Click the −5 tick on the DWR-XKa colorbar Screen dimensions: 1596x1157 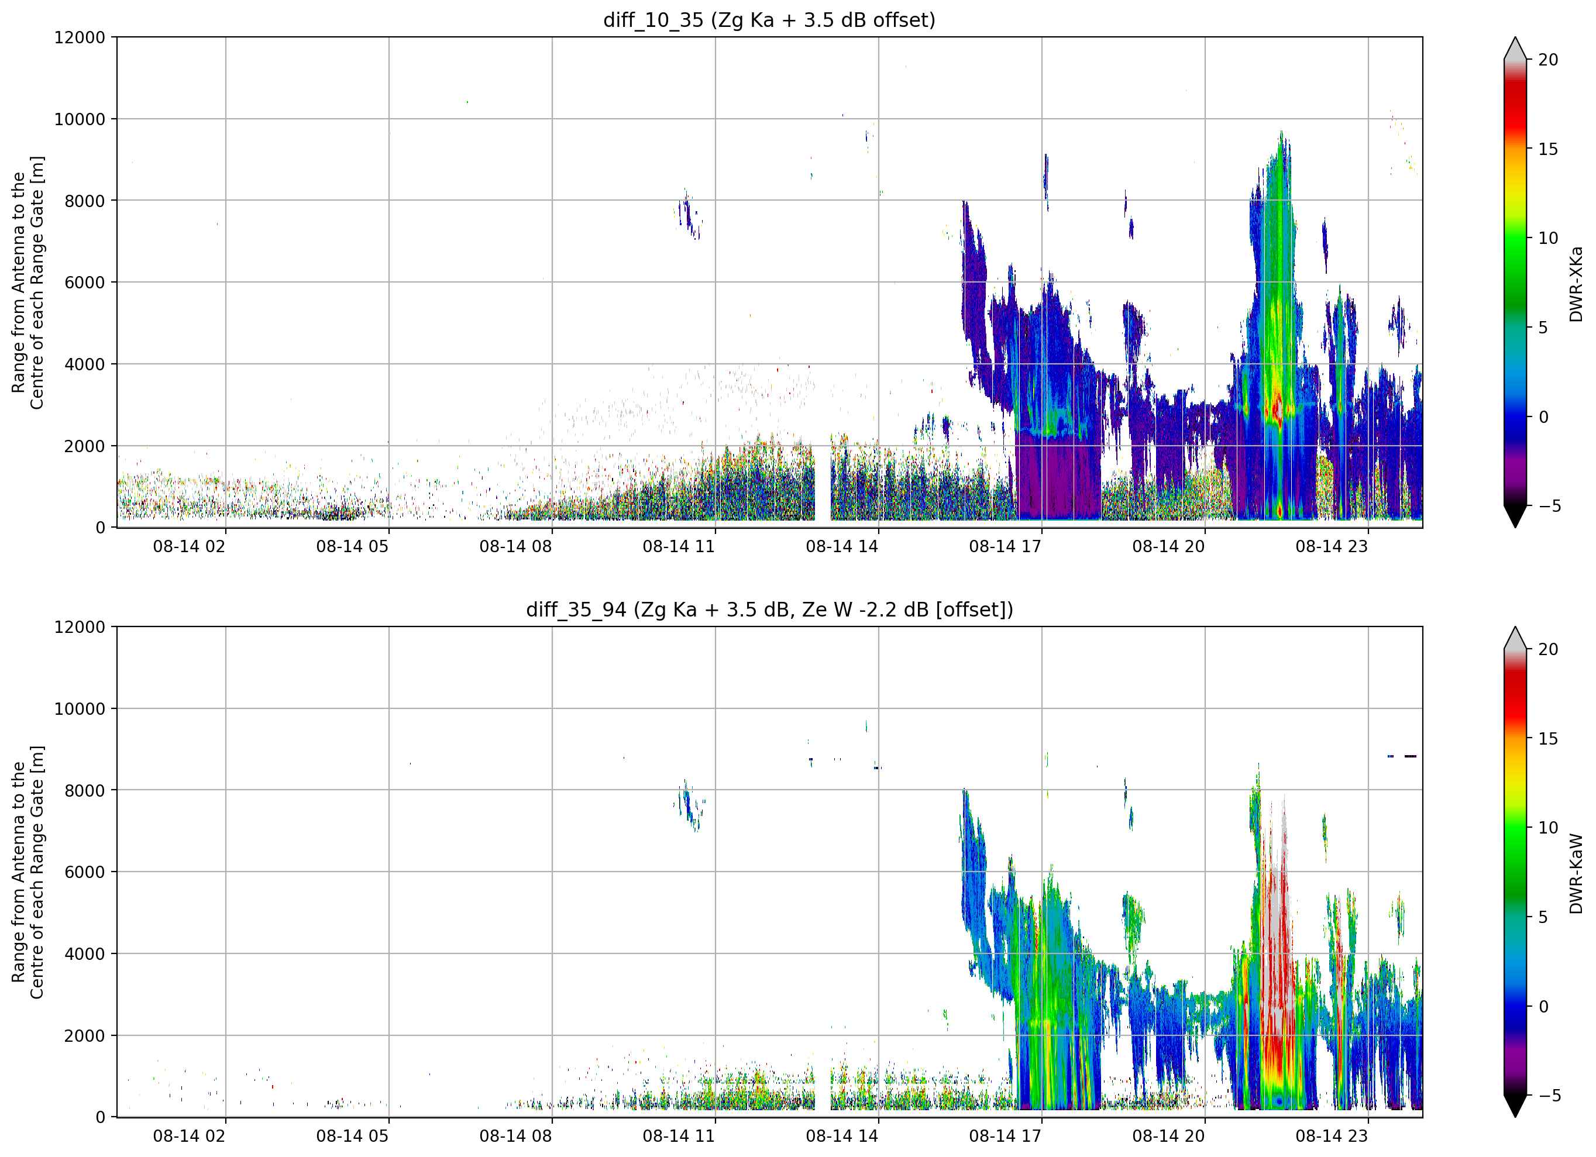click(x=1550, y=507)
